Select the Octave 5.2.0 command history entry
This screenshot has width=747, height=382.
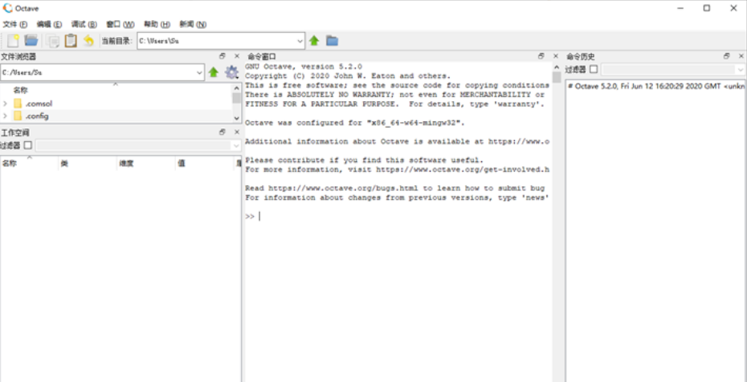pyautogui.click(x=655, y=86)
